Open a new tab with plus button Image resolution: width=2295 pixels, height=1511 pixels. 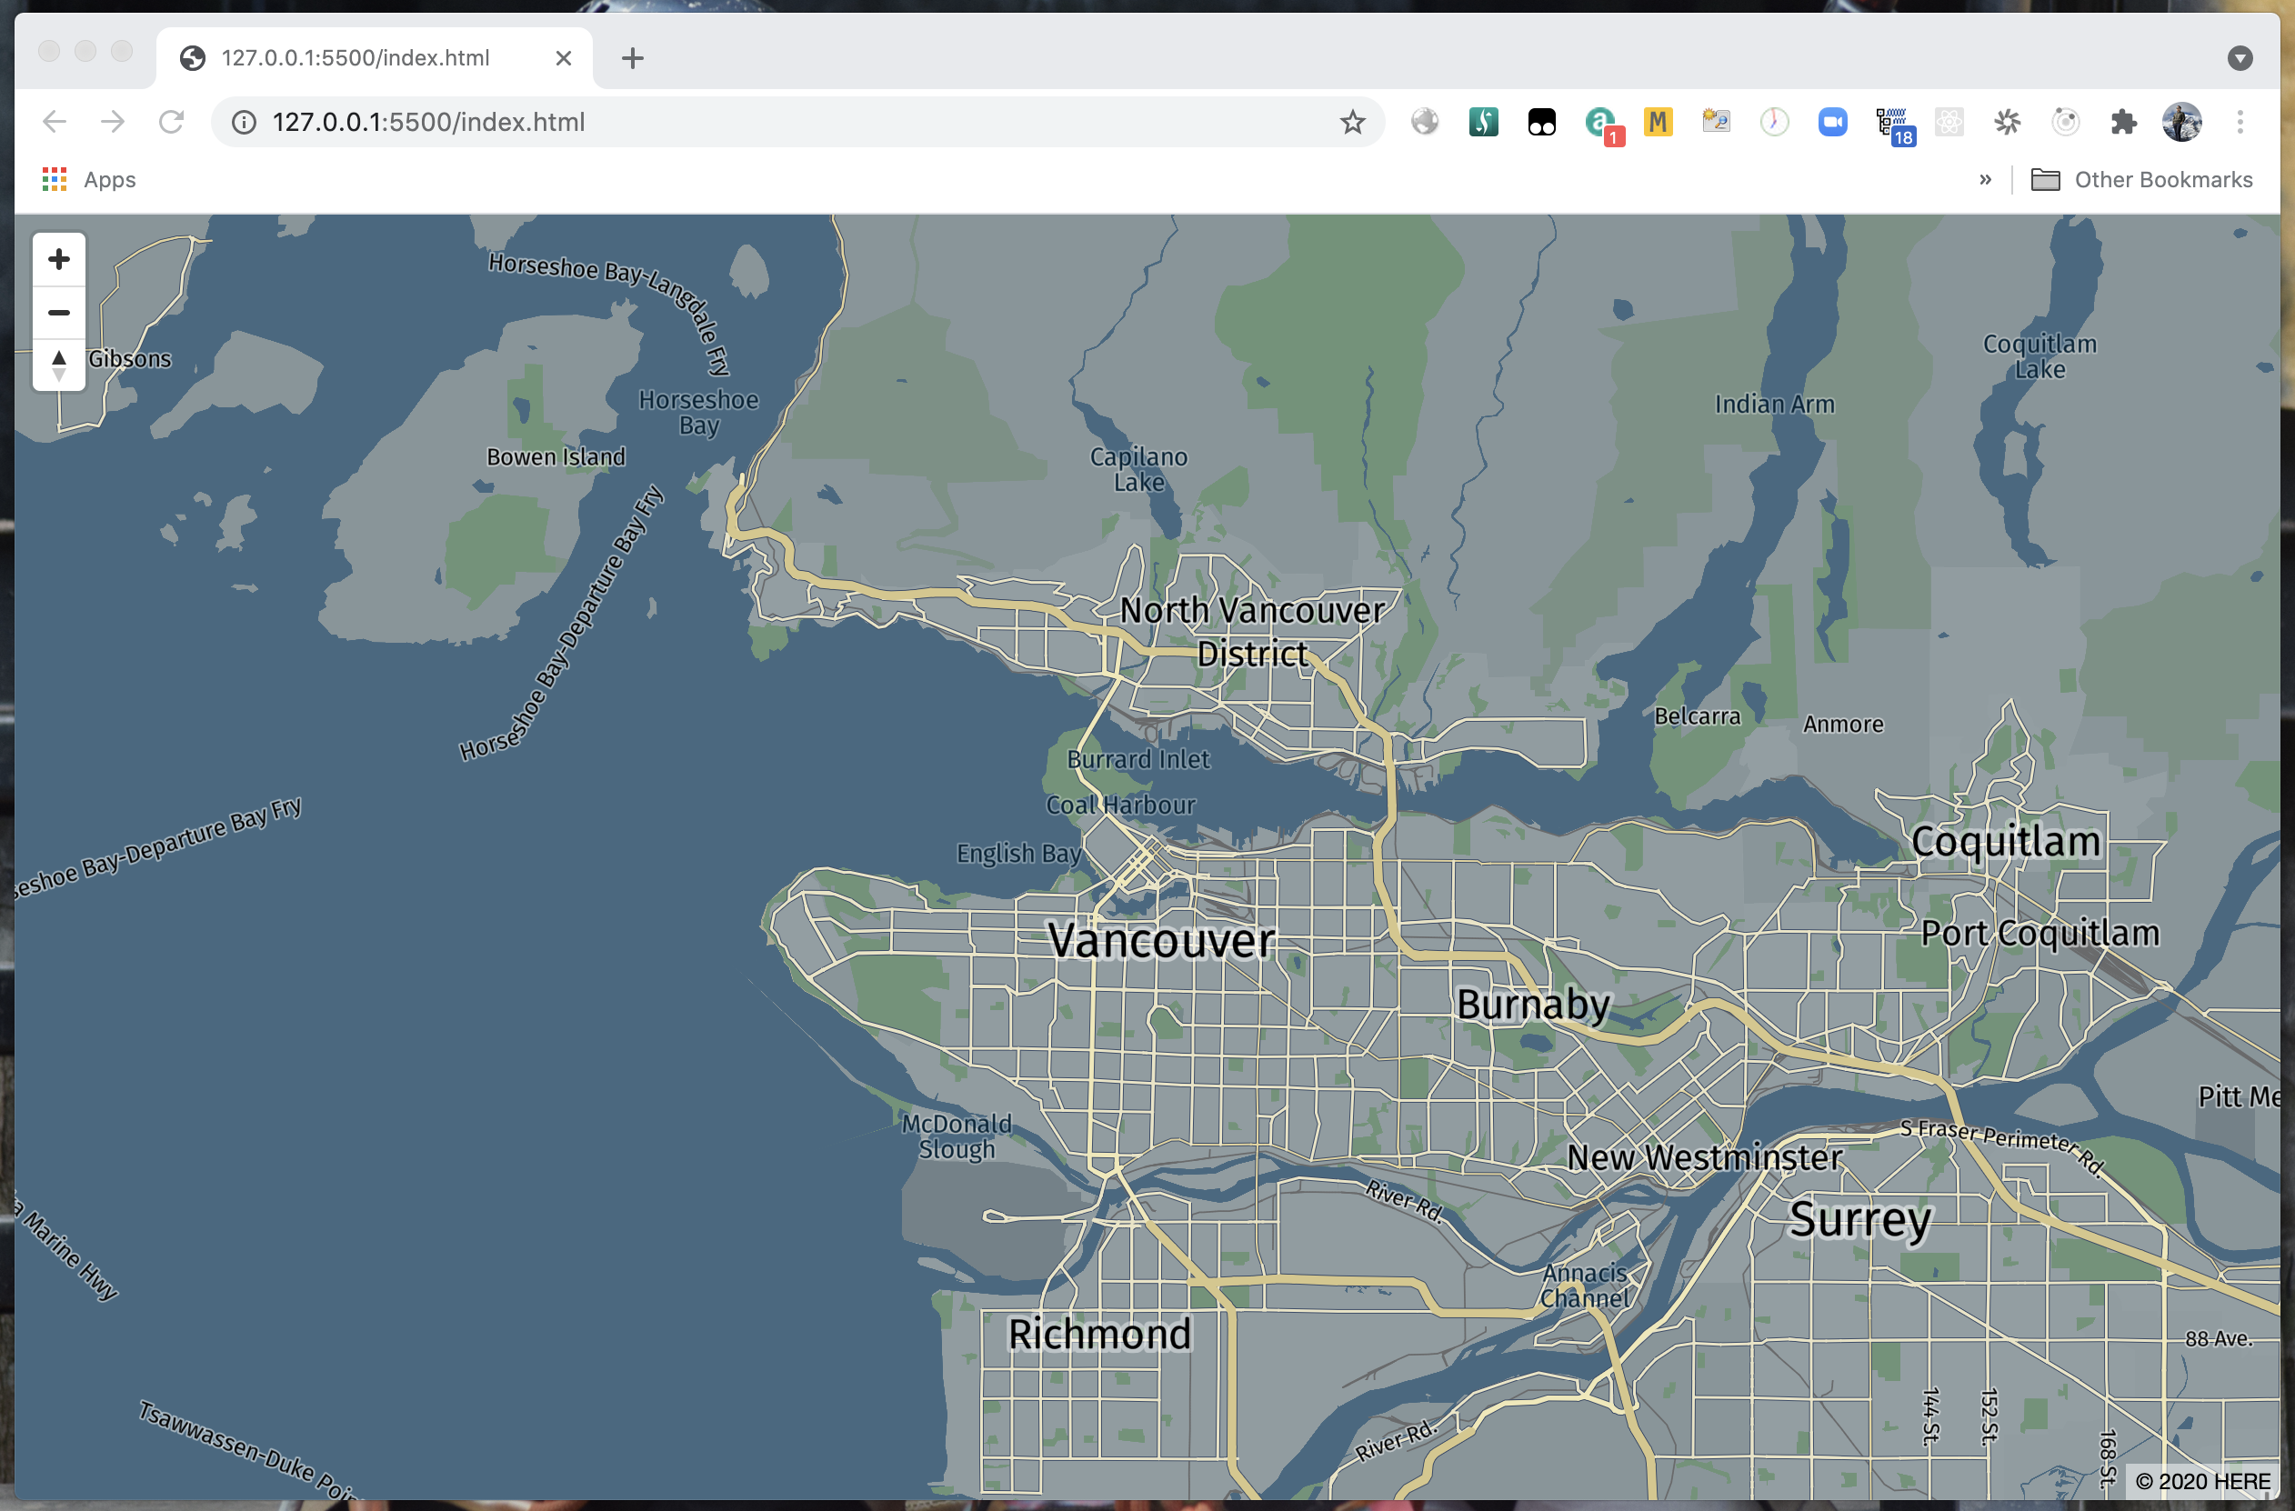point(633,58)
